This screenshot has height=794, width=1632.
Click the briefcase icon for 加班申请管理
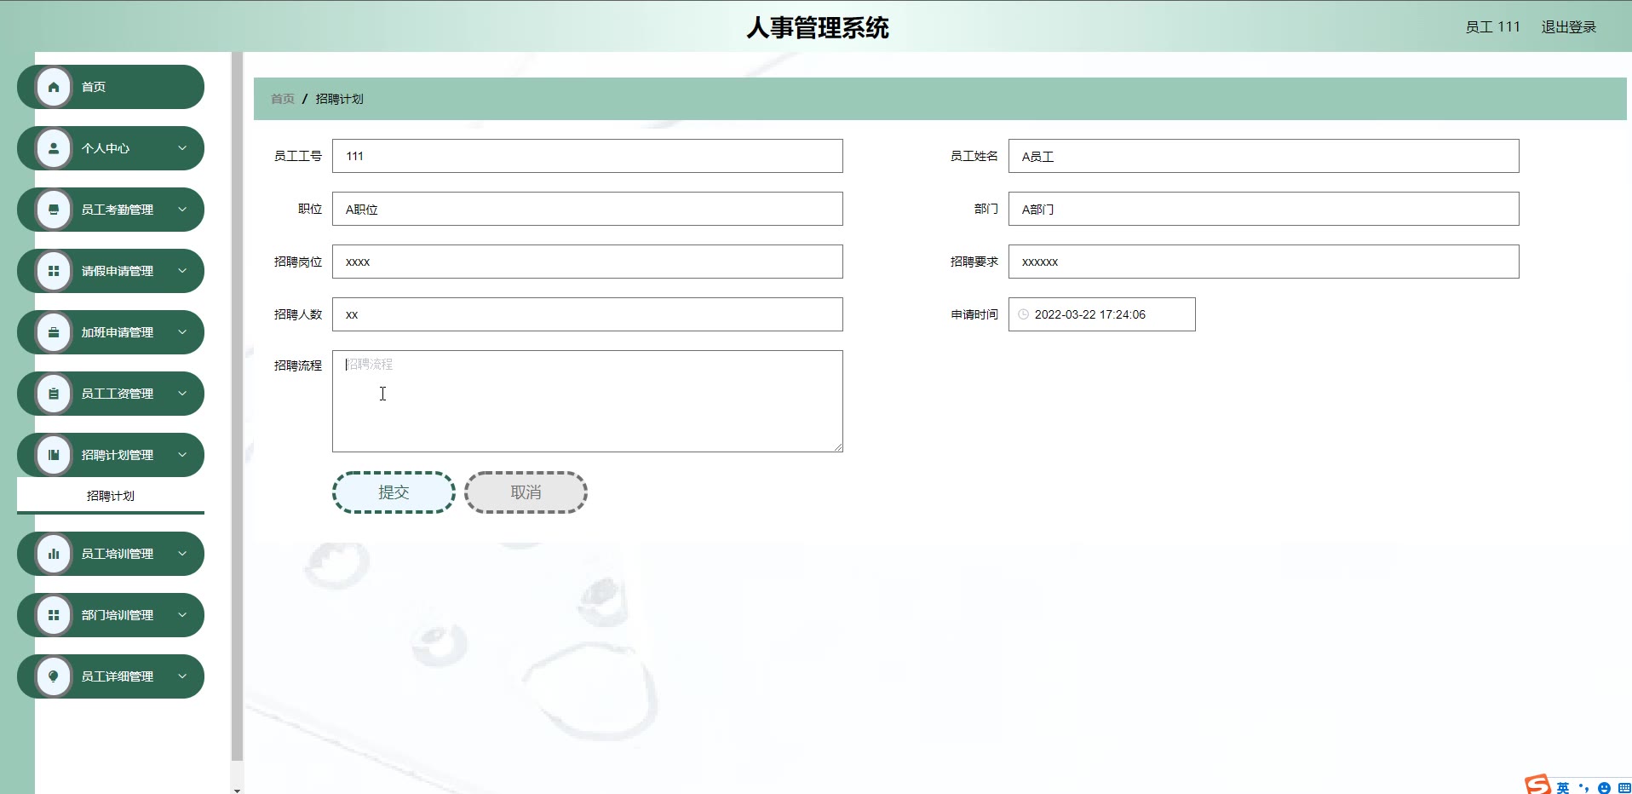[x=54, y=332]
